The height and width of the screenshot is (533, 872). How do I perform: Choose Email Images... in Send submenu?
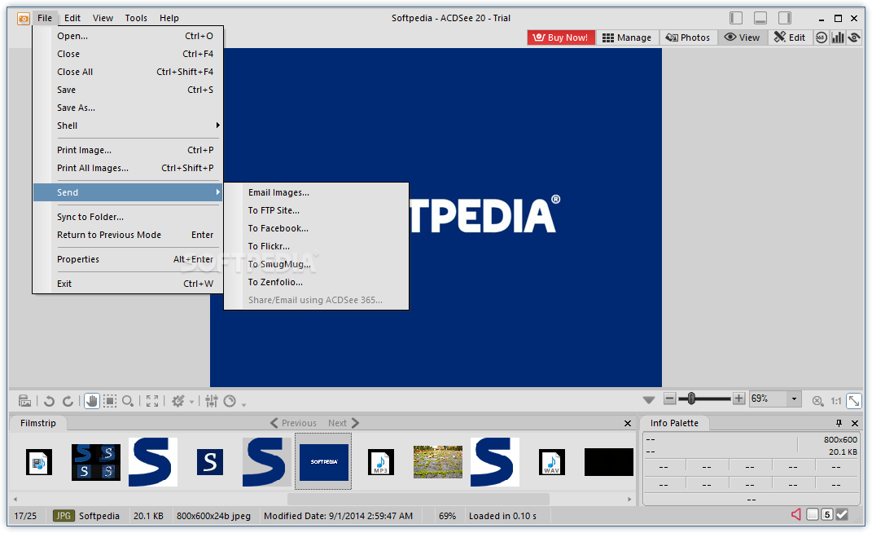tap(316, 192)
